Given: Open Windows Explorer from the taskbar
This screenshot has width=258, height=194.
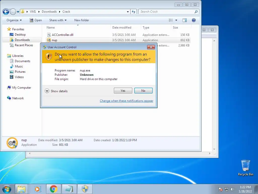Looking at the screenshot, I should click(x=22, y=189).
